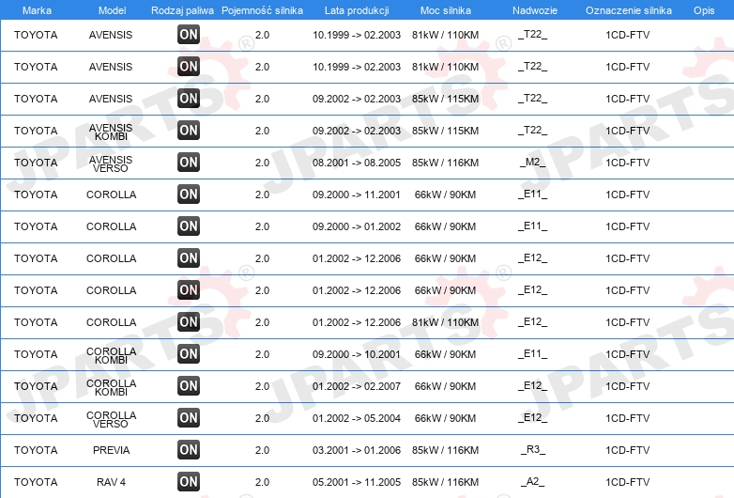Image resolution: width=734 pixels, height=498 pixels.
Task: Click 1CD-FTV engine code in the PREVIA row
Action: (627, 450)
